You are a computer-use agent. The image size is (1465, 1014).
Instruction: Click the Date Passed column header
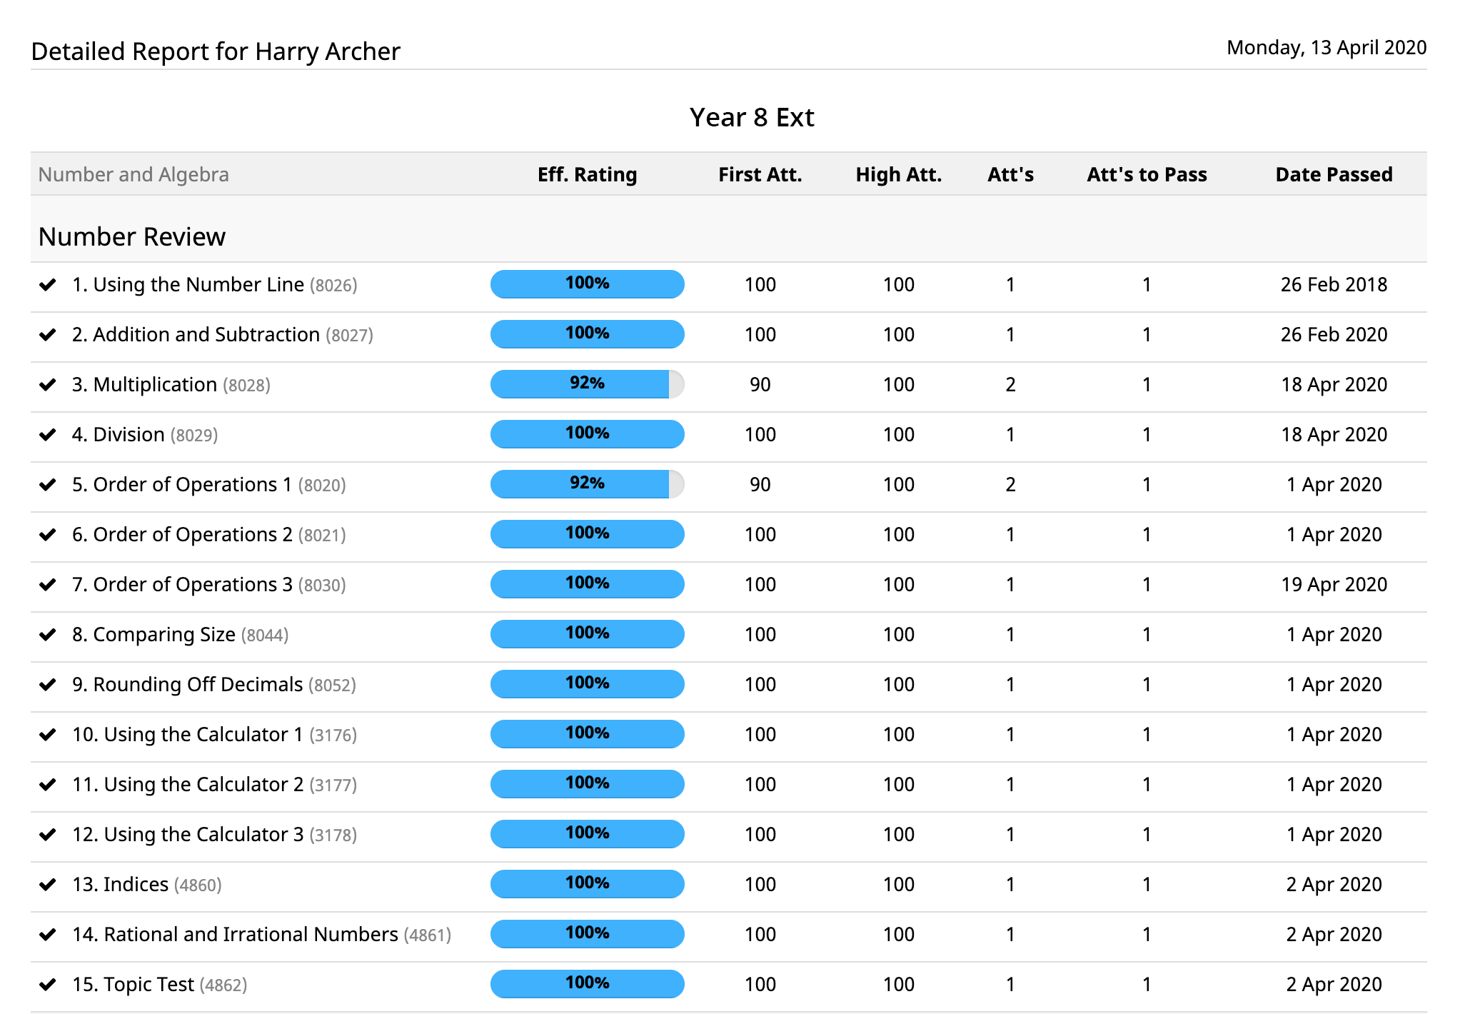pos(1333,175)
